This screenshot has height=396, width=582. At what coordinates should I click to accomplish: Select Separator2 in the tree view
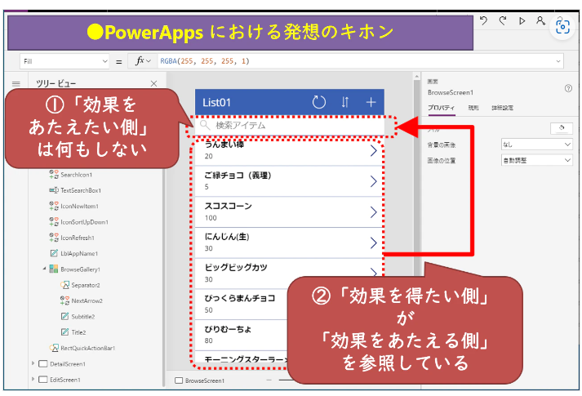(86, 285)
